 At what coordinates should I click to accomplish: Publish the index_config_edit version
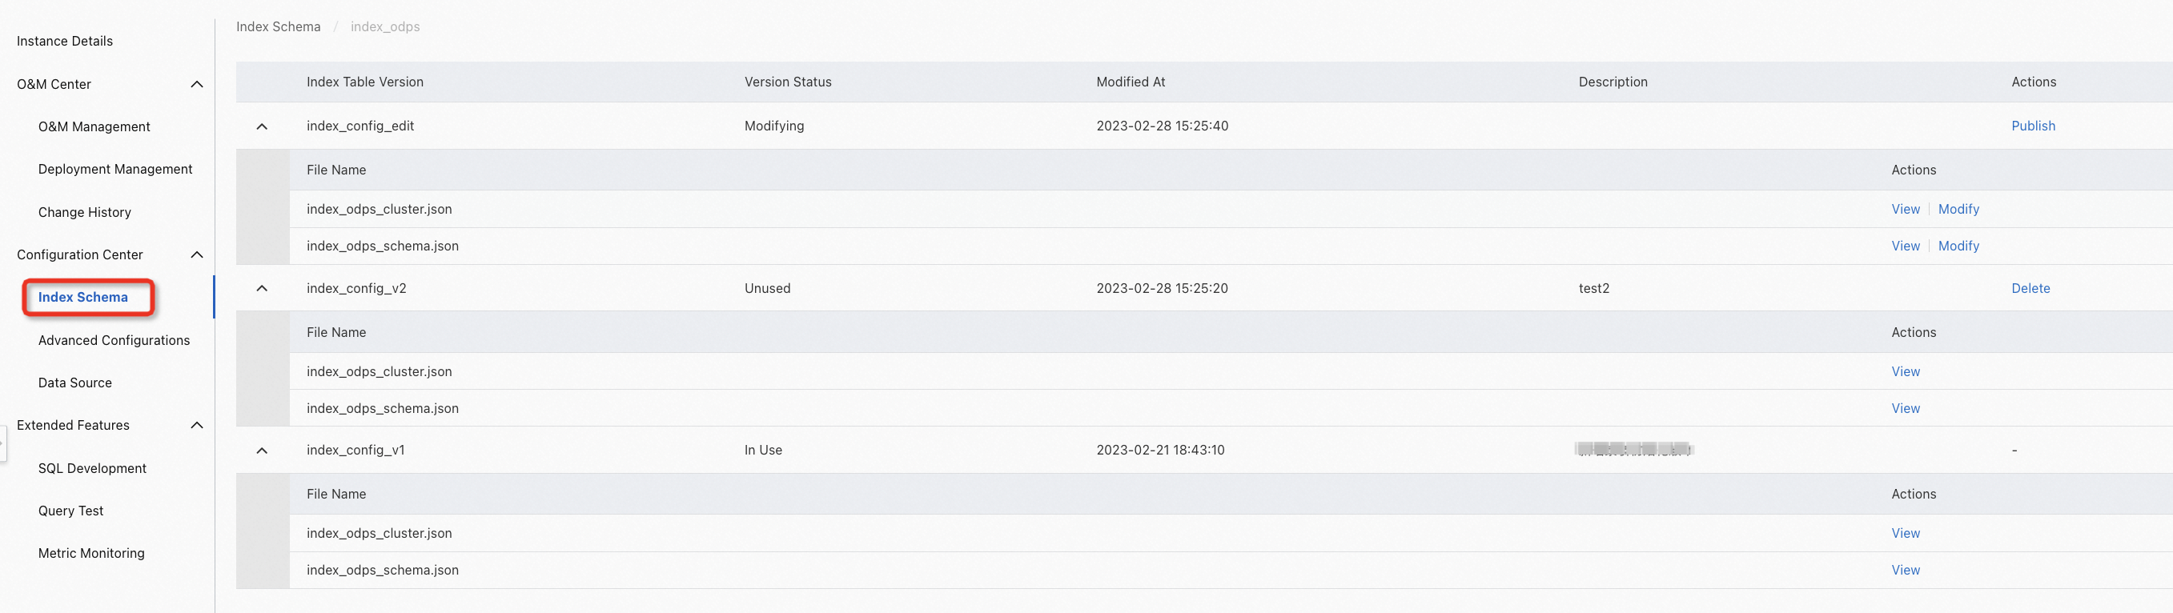coord(2033,126)
